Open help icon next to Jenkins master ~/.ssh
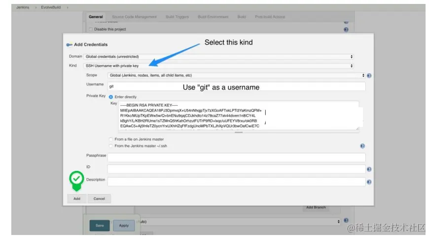Image resolution: width=429 pixels, height=236 pixels. pos(362,146)
